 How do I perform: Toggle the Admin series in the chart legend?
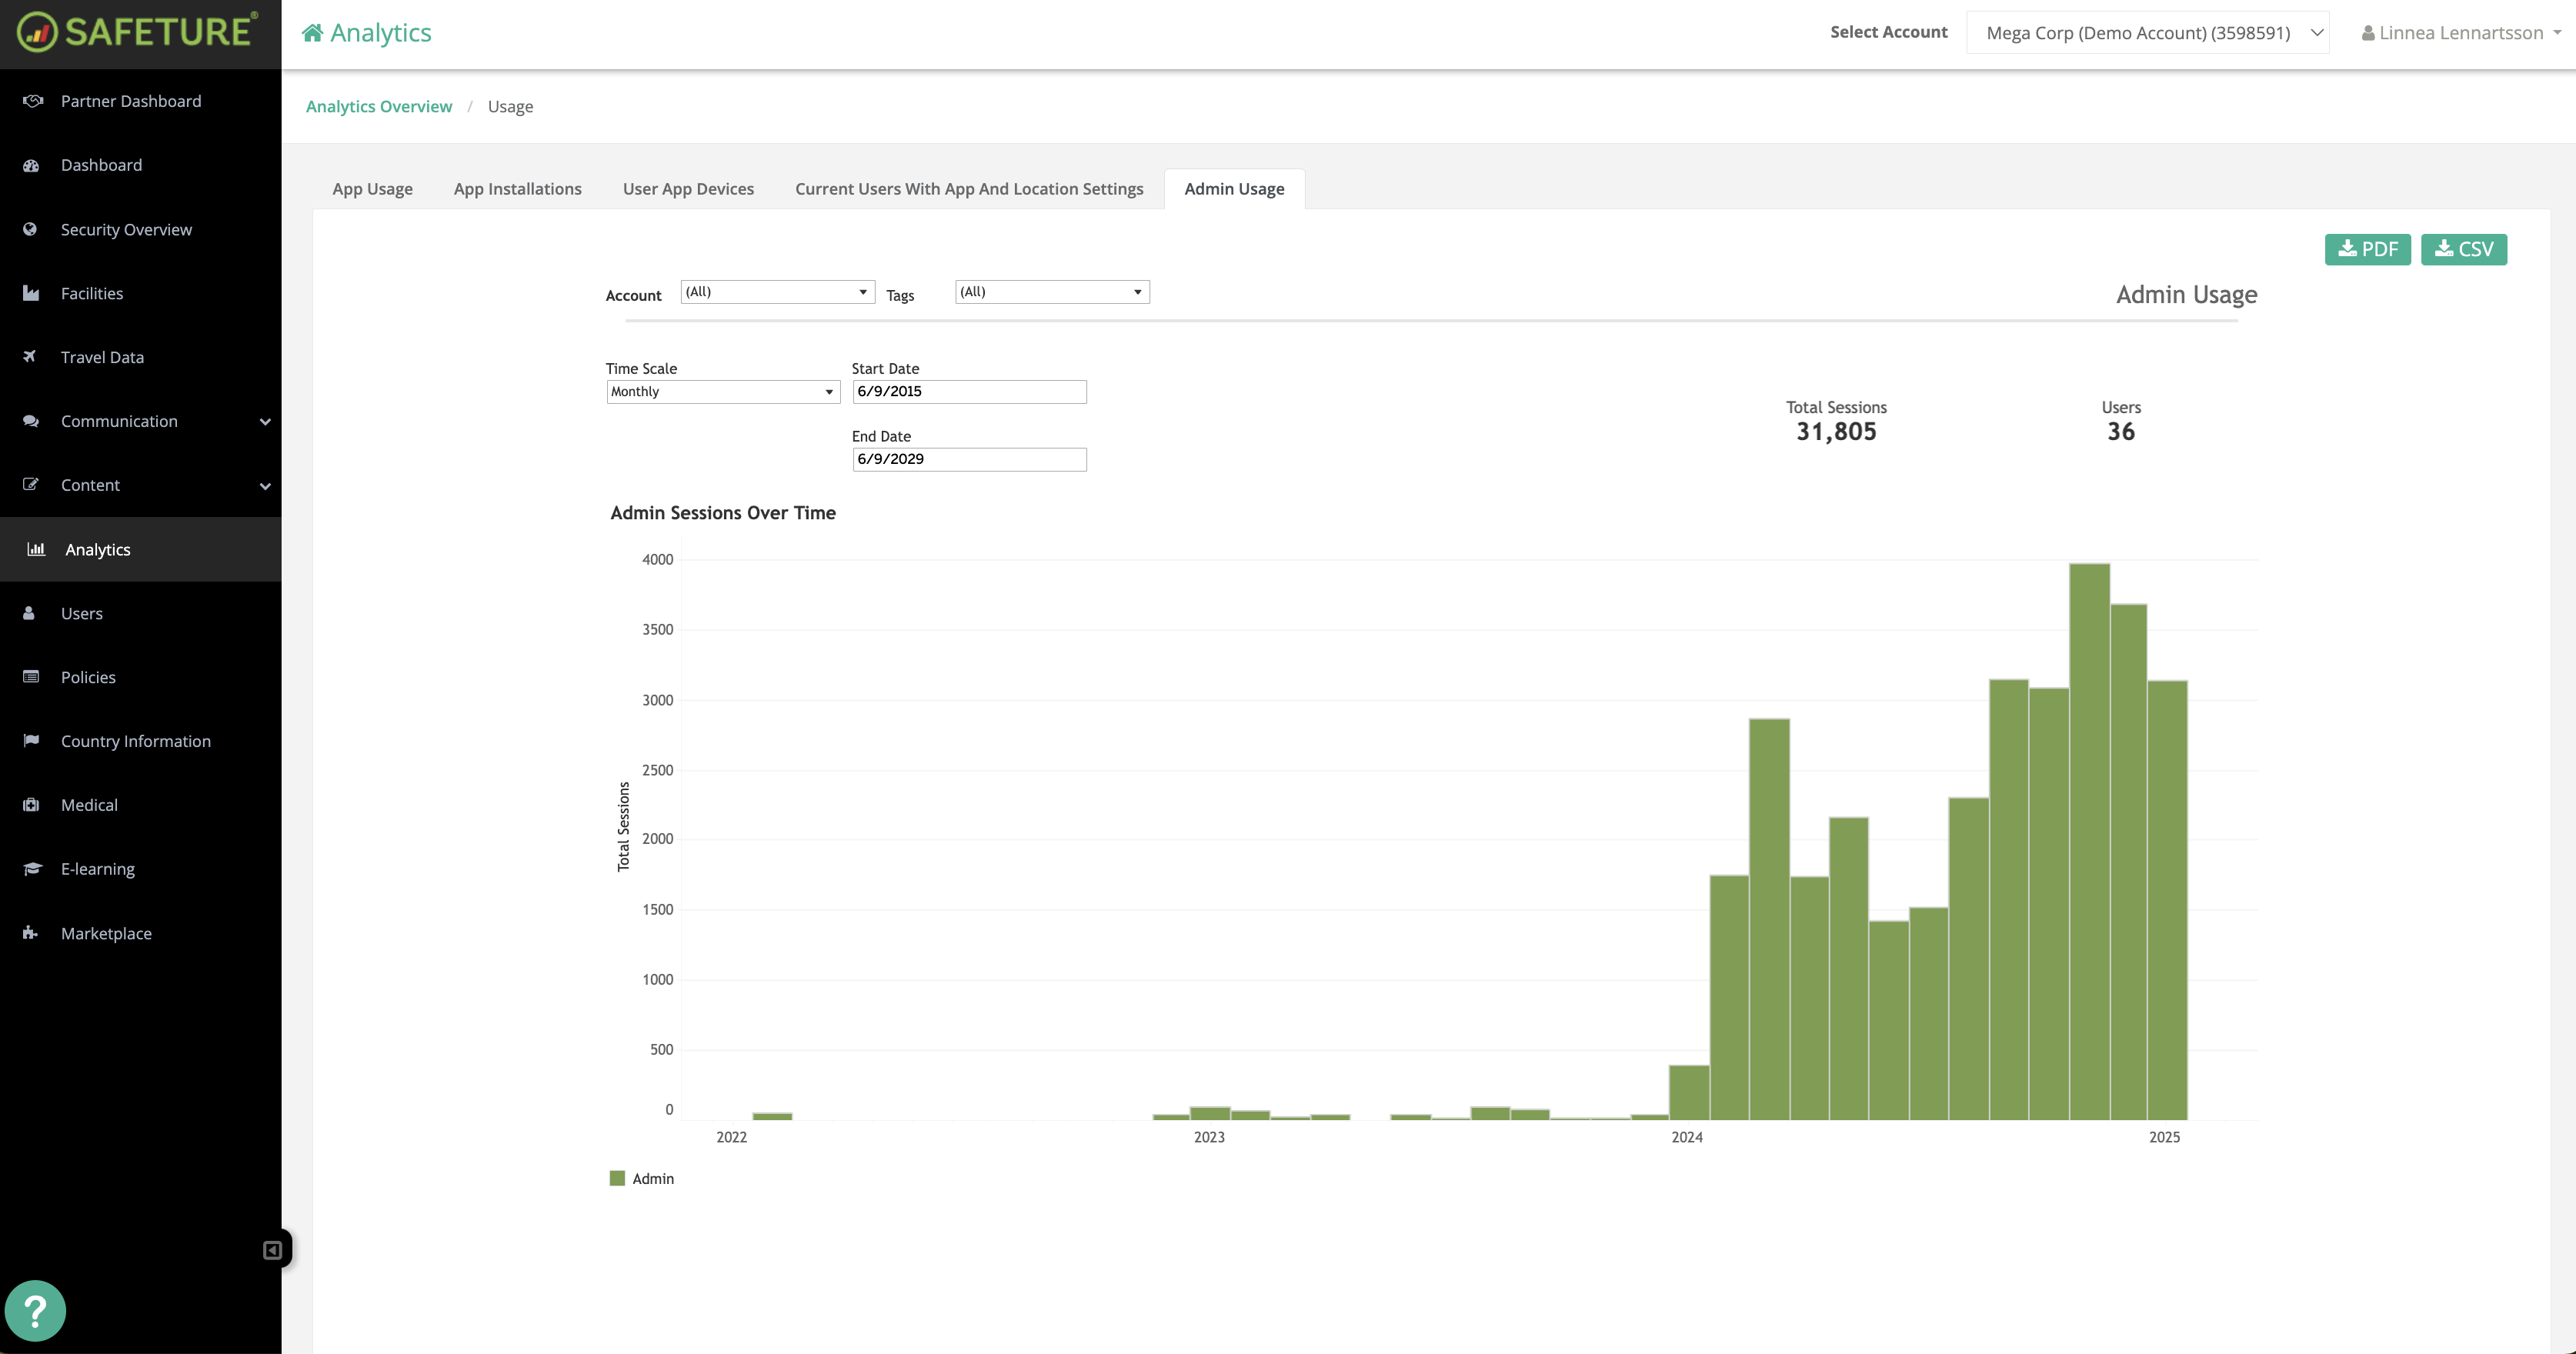pyautogui.click(x=640, y=1178)
